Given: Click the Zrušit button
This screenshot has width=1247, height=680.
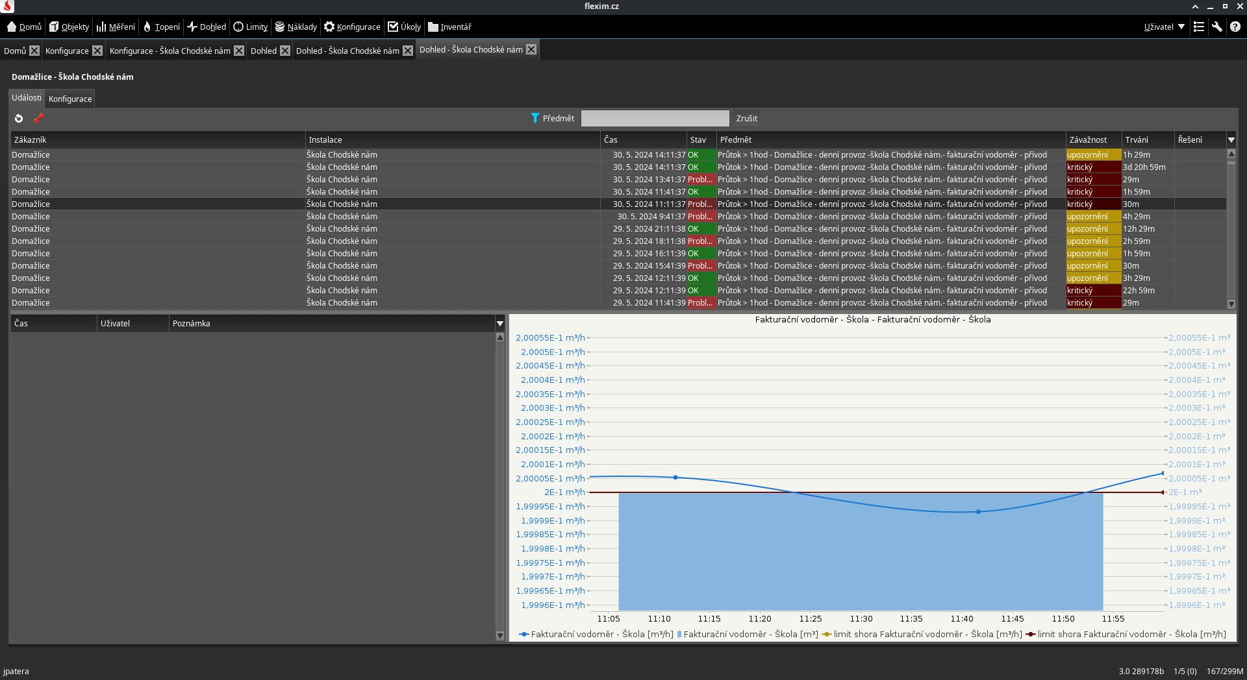Looking at the screenshot, I should point(746,118).
